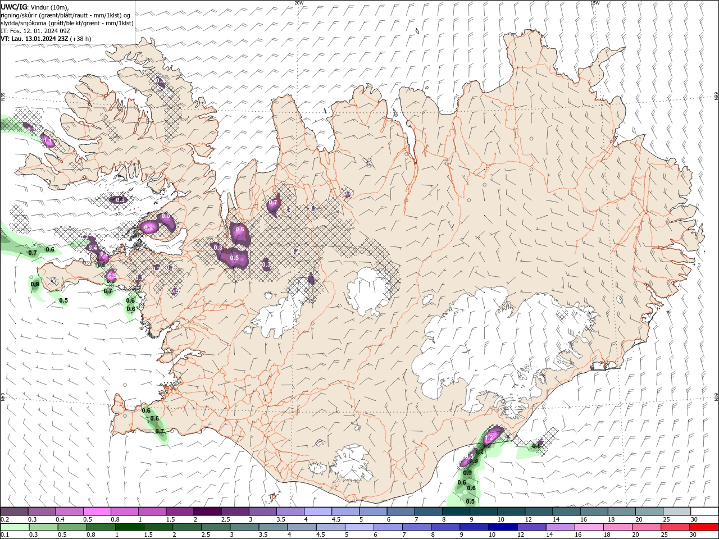Image resolution: width=719 pixels, height=539 pixels.
Task: Pick the red 30 swatch in rain legend
Action: [x=704, y=527]
